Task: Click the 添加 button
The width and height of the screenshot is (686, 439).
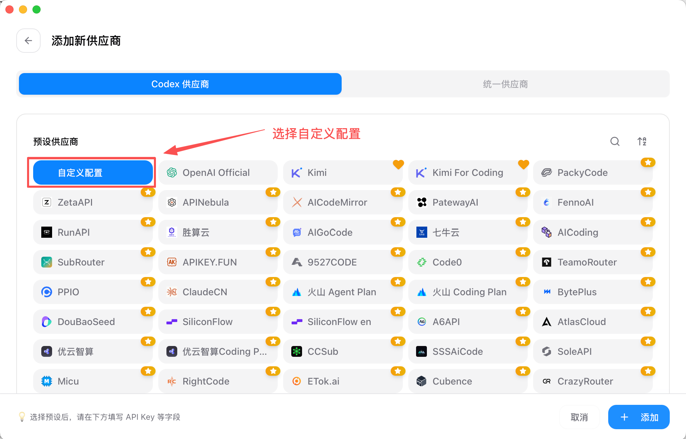Action: [639, 417]
